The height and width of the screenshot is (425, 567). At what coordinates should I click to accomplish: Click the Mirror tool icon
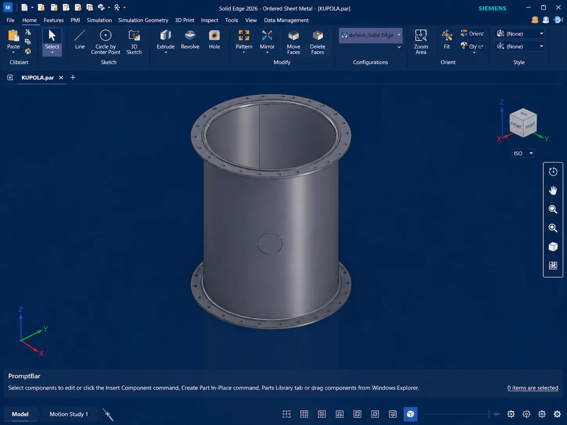[x=267, y=36]
